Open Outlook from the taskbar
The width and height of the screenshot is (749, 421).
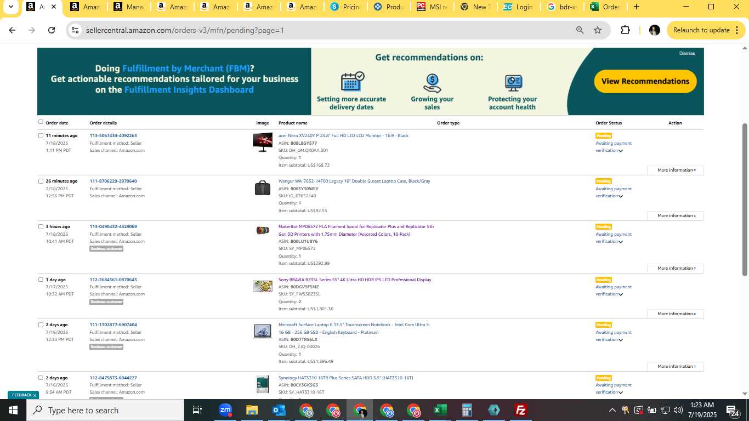pos(279,410)
